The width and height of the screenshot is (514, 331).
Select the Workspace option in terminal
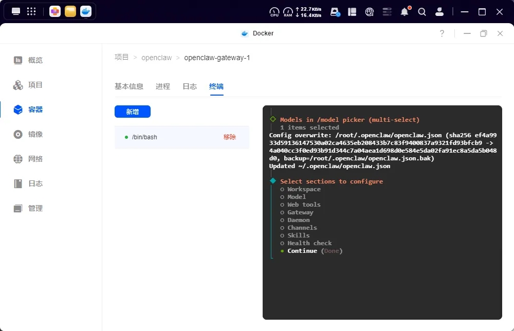(x=303, y=189)
